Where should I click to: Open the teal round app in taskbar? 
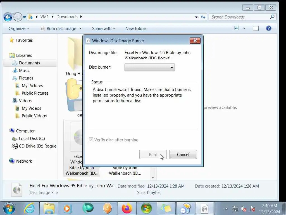click(x=88, y=208)
